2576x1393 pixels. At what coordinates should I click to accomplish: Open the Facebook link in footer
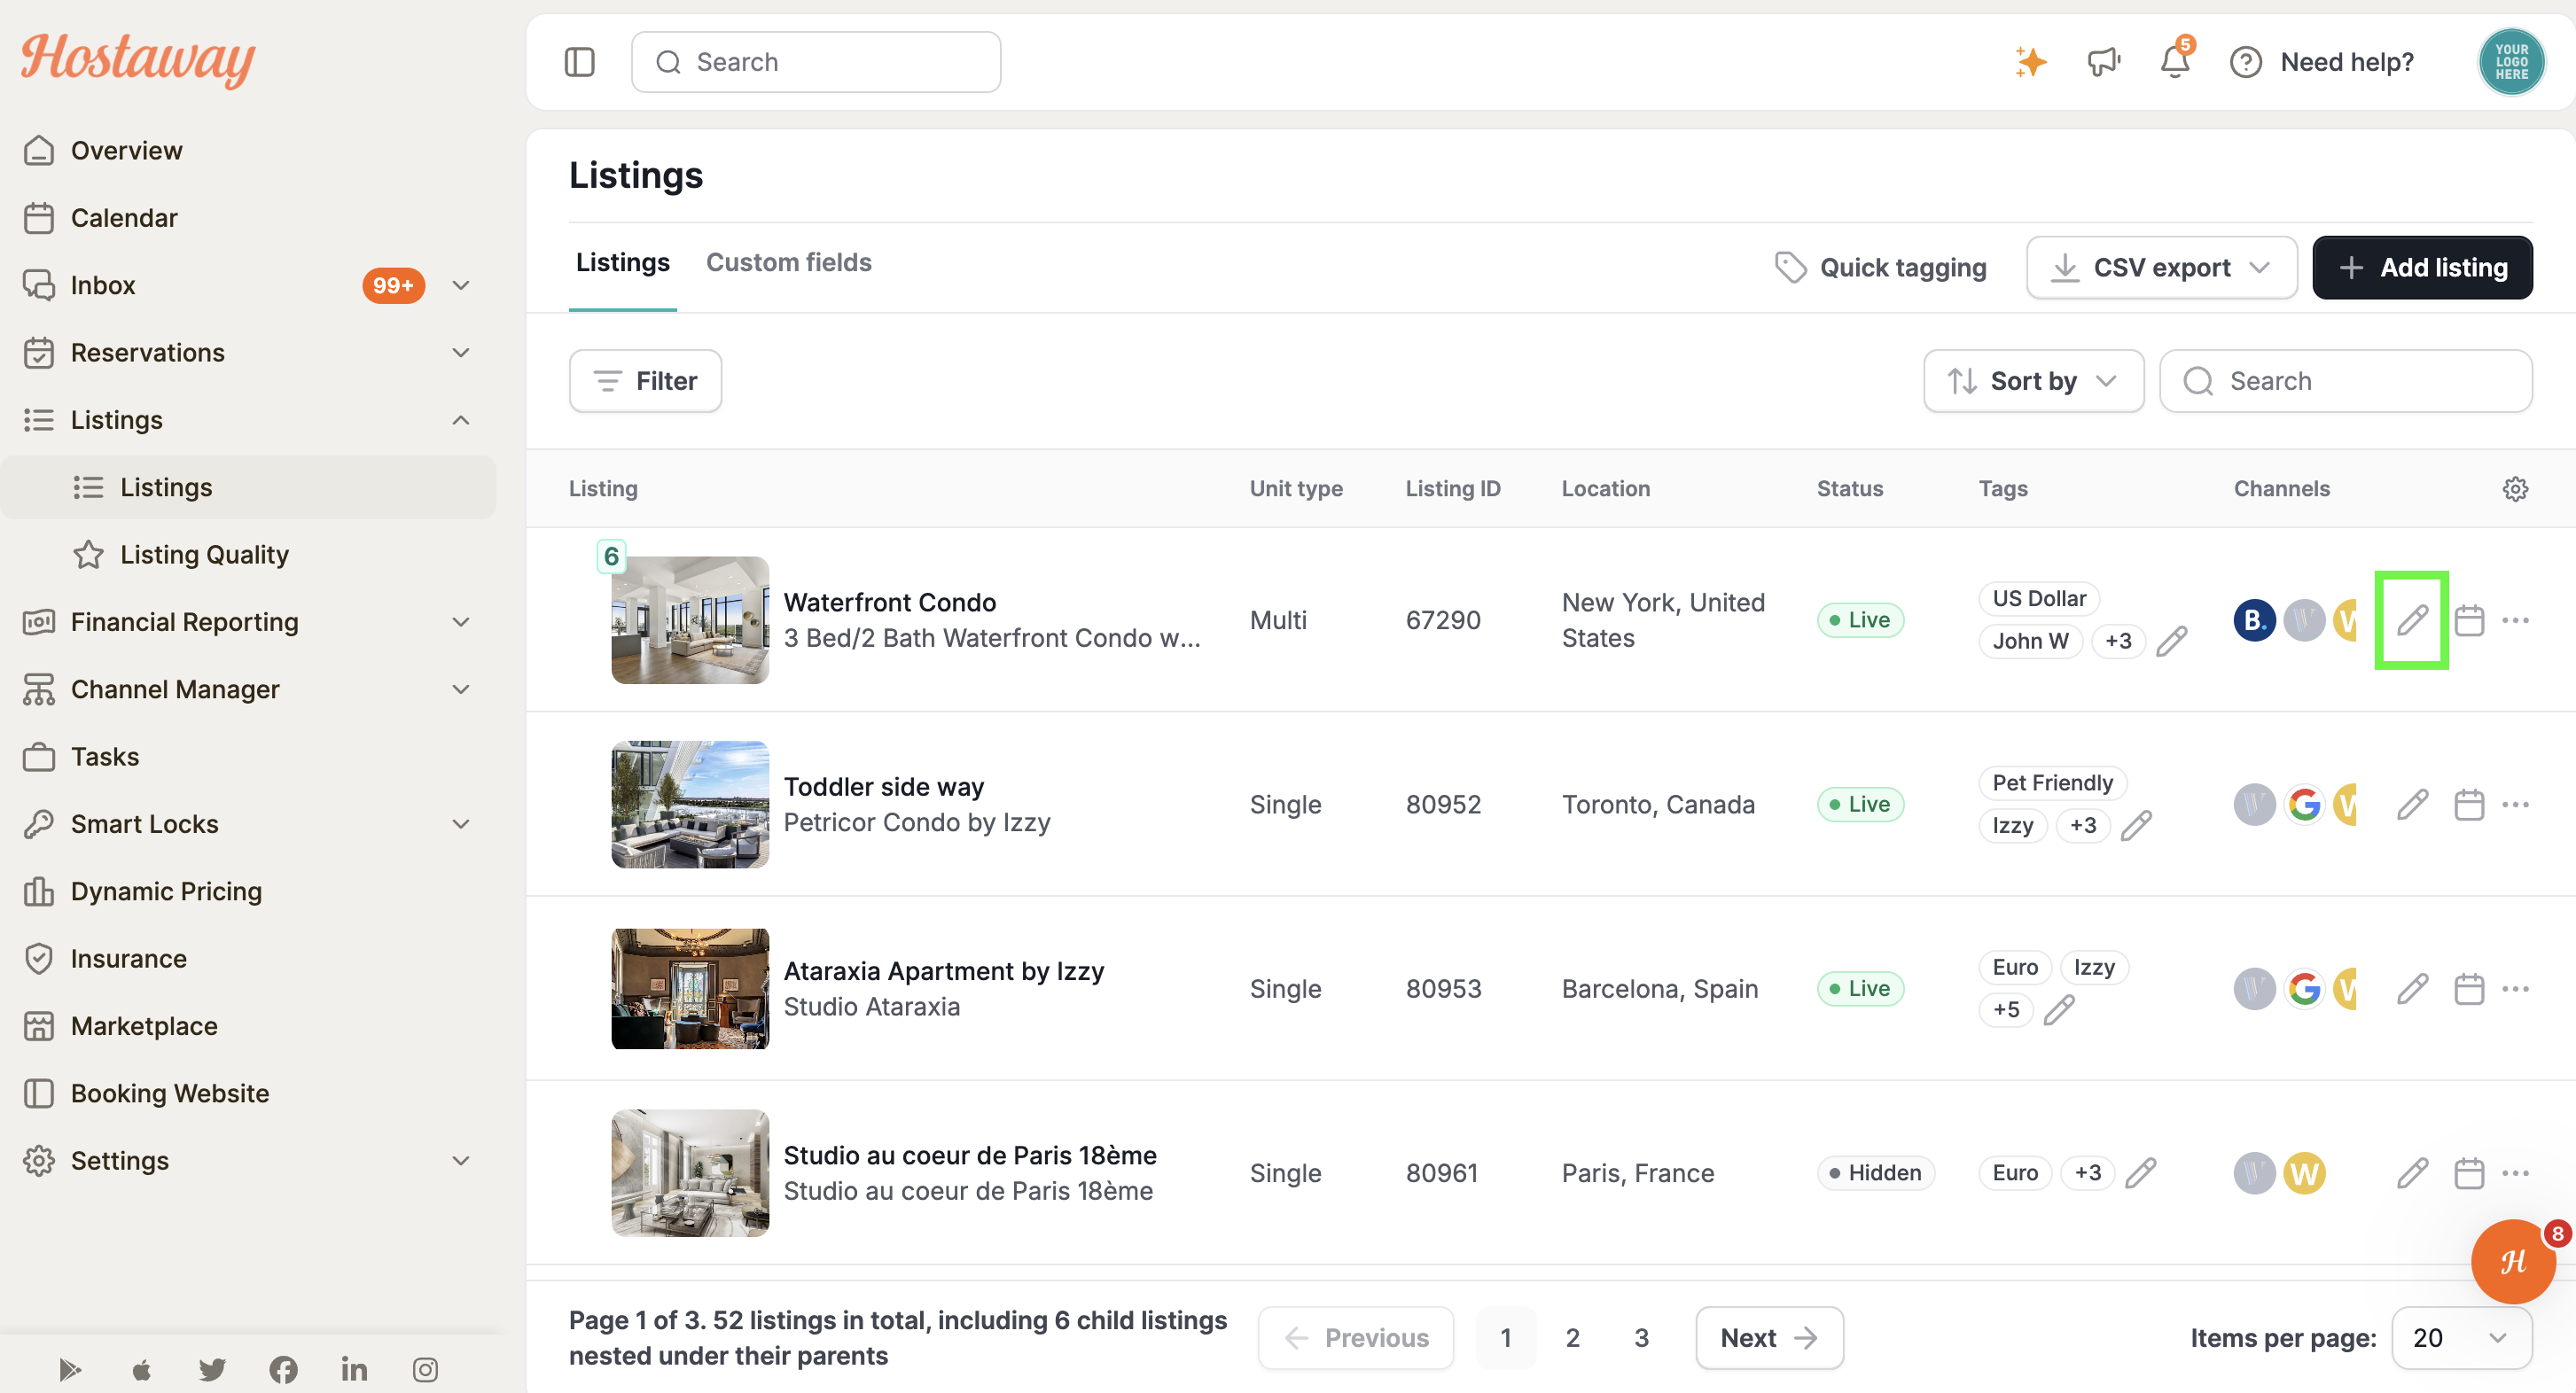coord(283,1369)
